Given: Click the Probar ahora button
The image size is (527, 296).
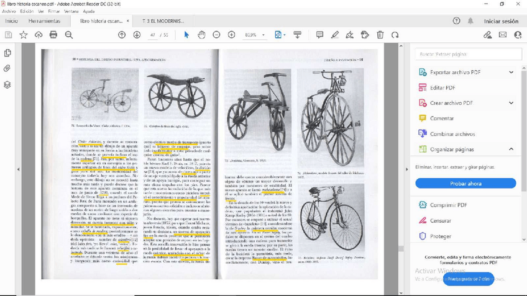Looking at the screenshot, I should 465,184.
